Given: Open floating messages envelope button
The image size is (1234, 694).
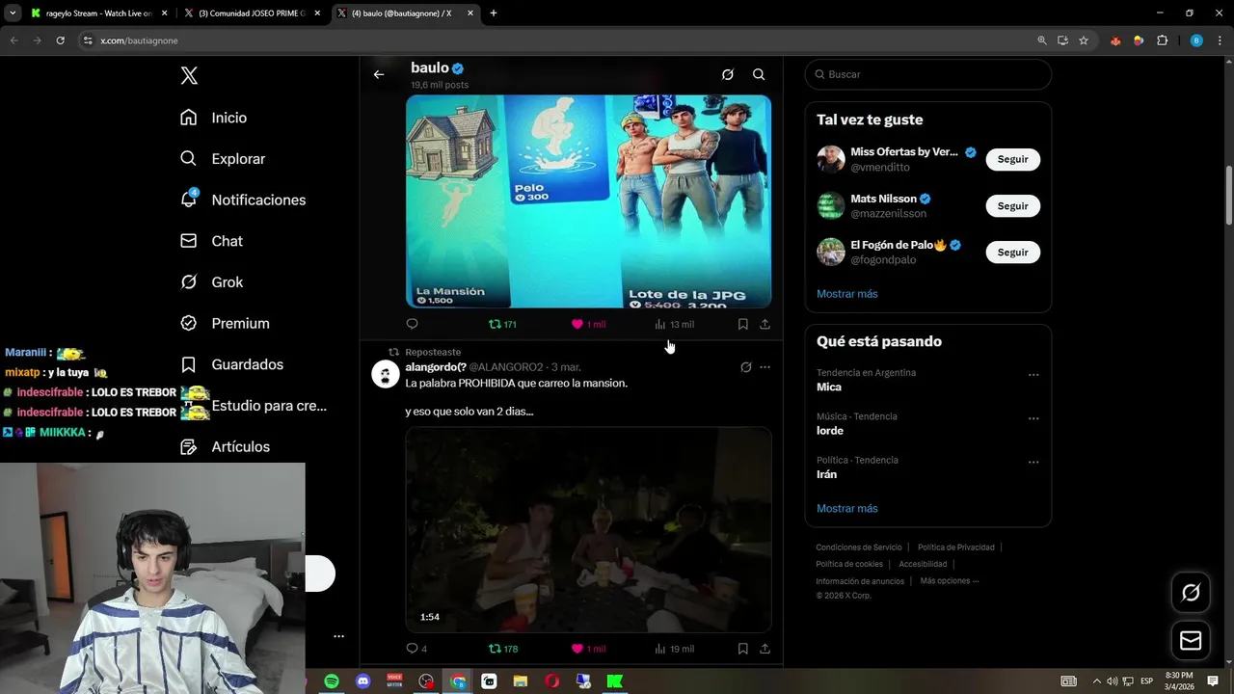Looking at the screenshot, I should coord(1191,641).
